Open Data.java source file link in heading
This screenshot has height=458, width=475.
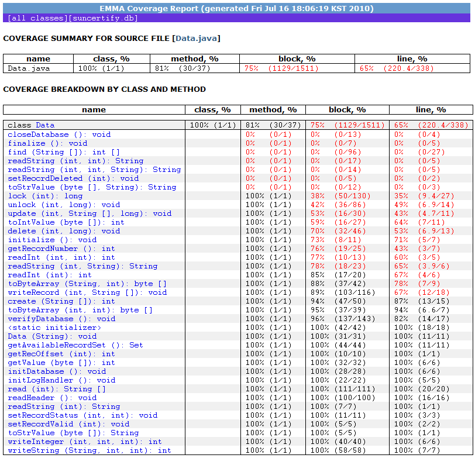pos(197,39)
